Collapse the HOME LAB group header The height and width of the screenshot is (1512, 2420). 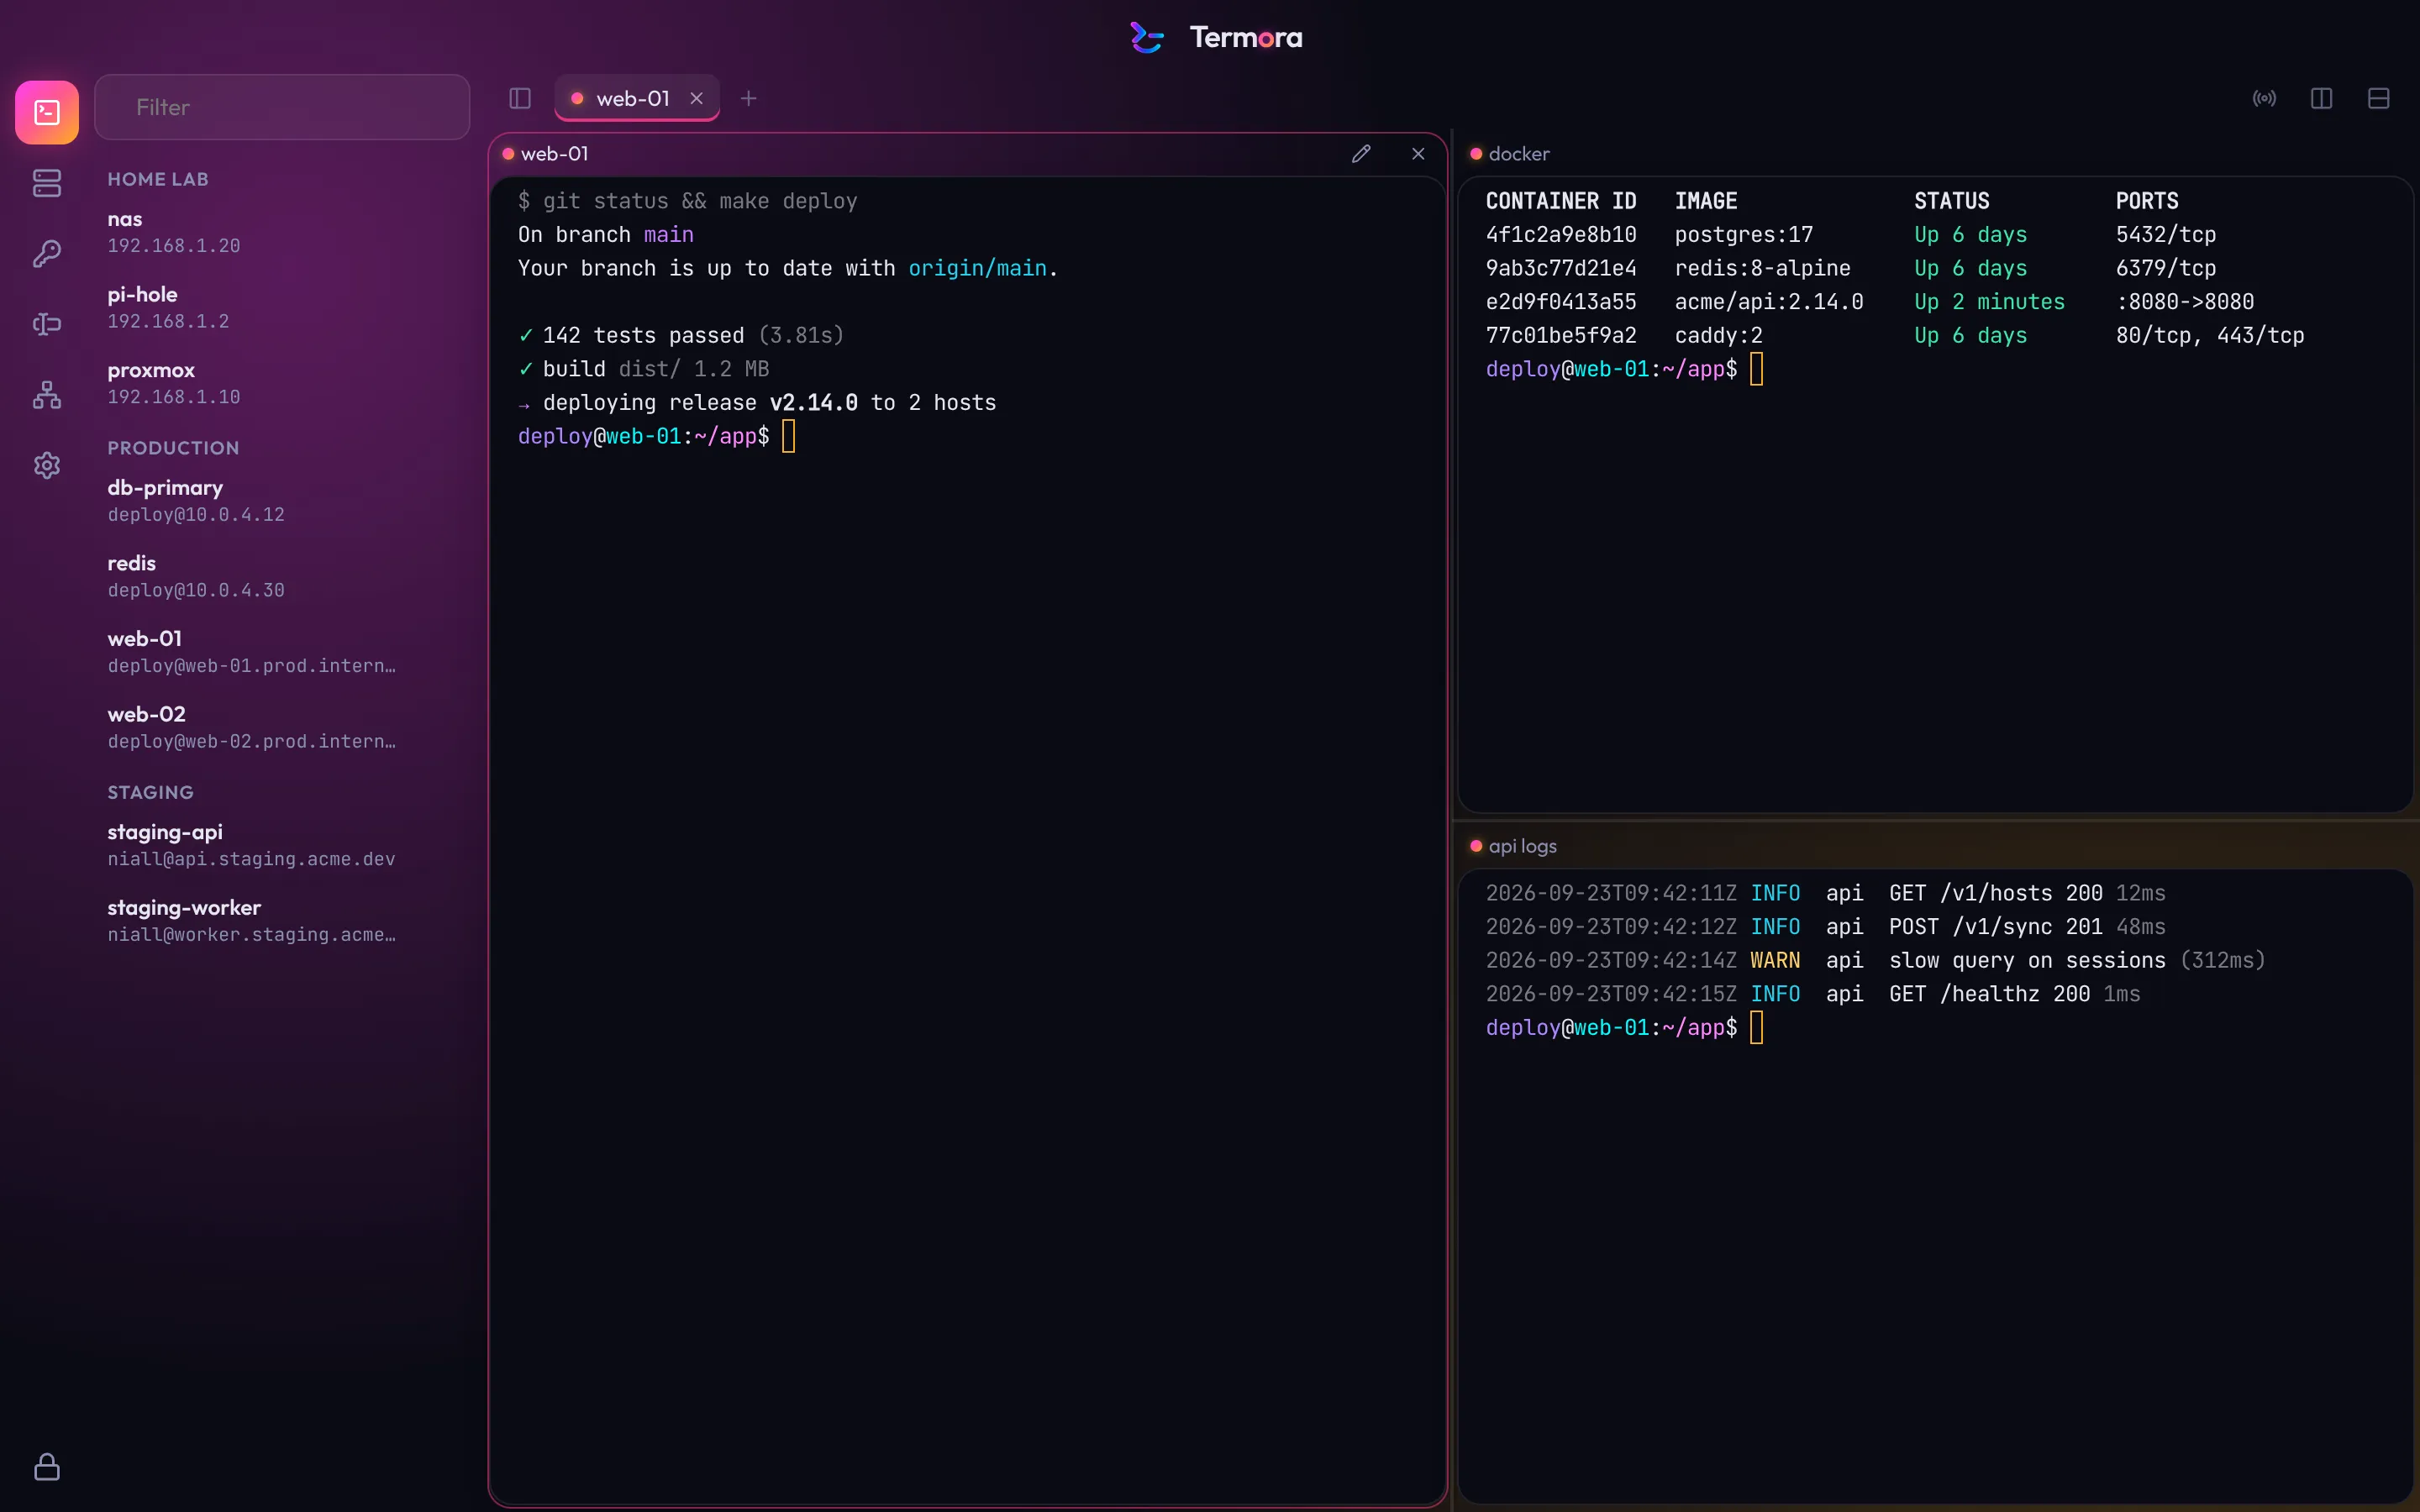tap(158, 179)
